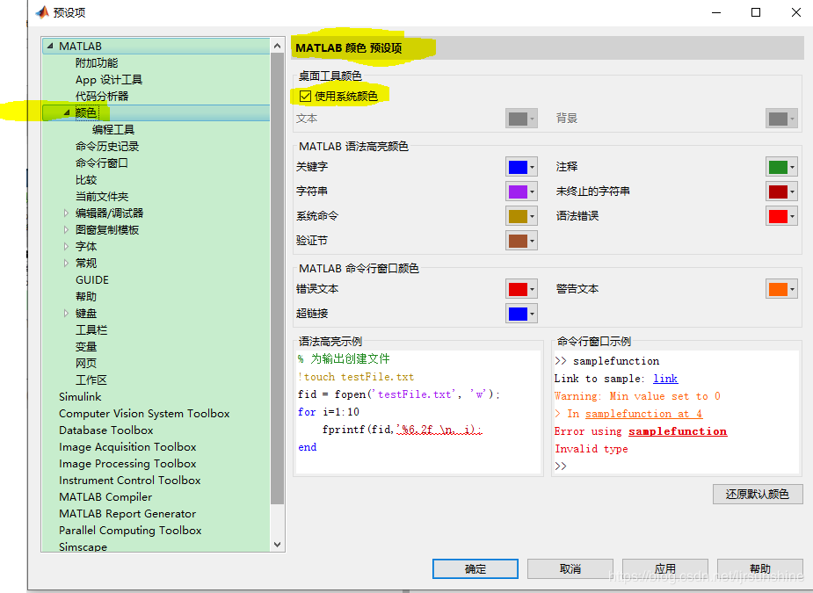Collapse the 颜色 tree node

(x=67, y=112)
